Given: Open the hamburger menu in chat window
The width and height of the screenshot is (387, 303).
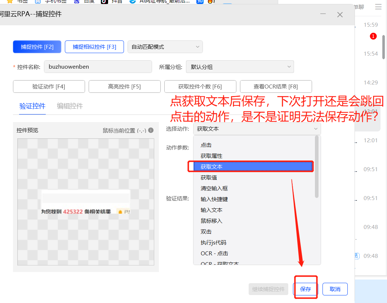Looking at the screenshot, I should coord(378,7).
